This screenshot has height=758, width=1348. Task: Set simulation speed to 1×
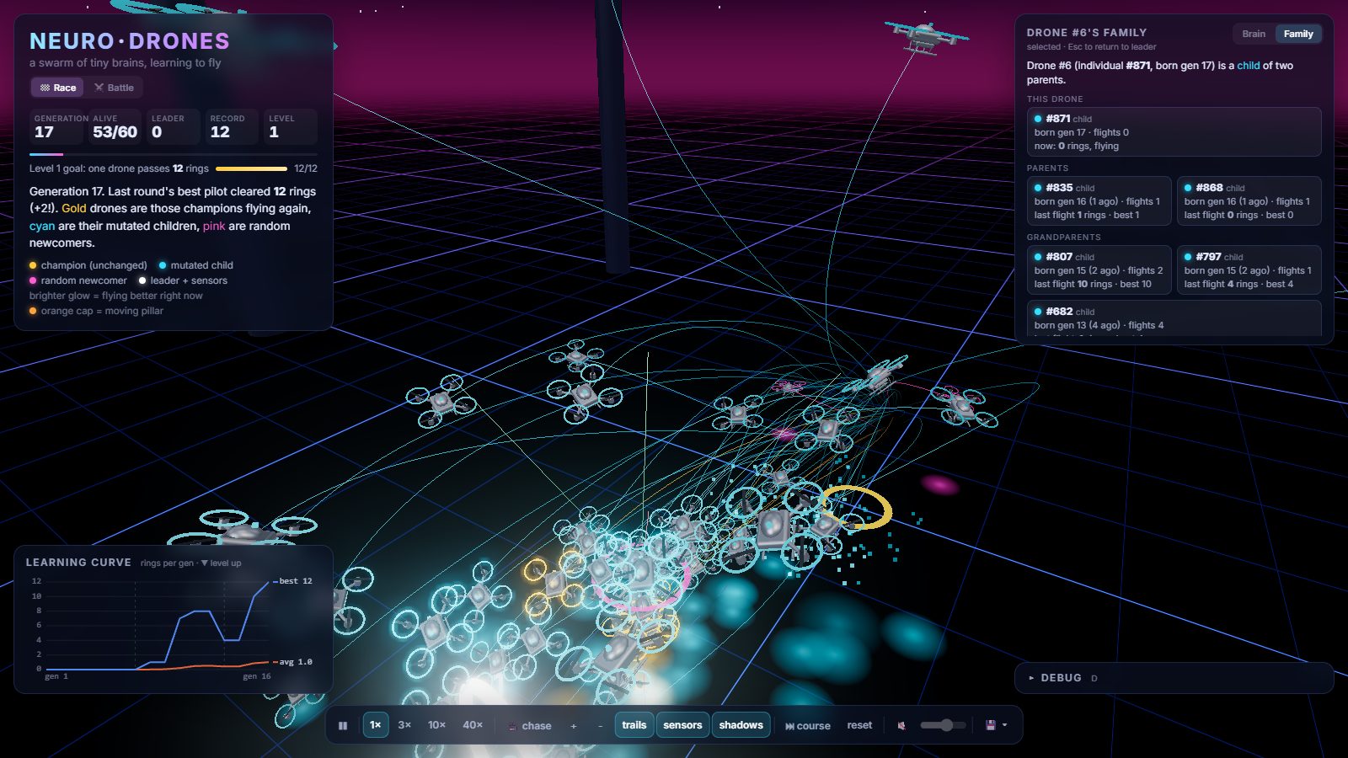click(x=376, y=725)
